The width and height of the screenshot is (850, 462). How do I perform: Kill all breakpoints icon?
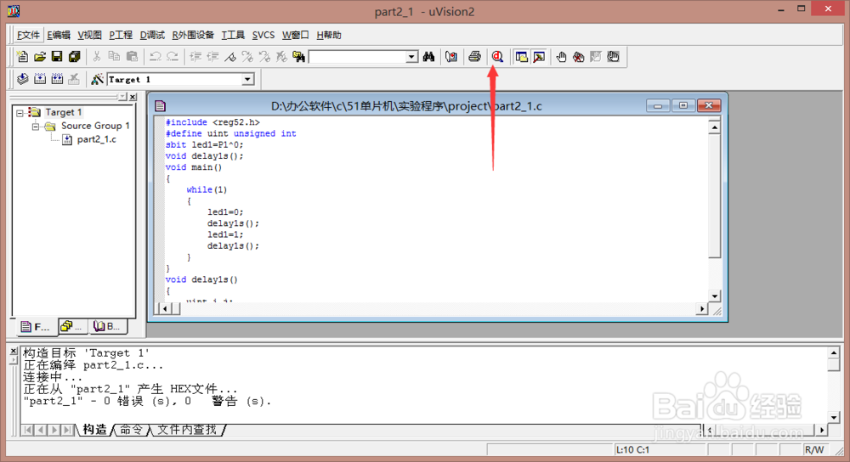(578, 56)
